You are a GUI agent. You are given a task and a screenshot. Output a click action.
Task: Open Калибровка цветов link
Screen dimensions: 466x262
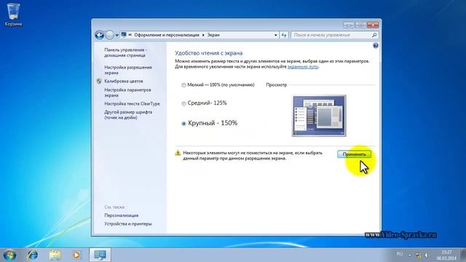[124, 81]
